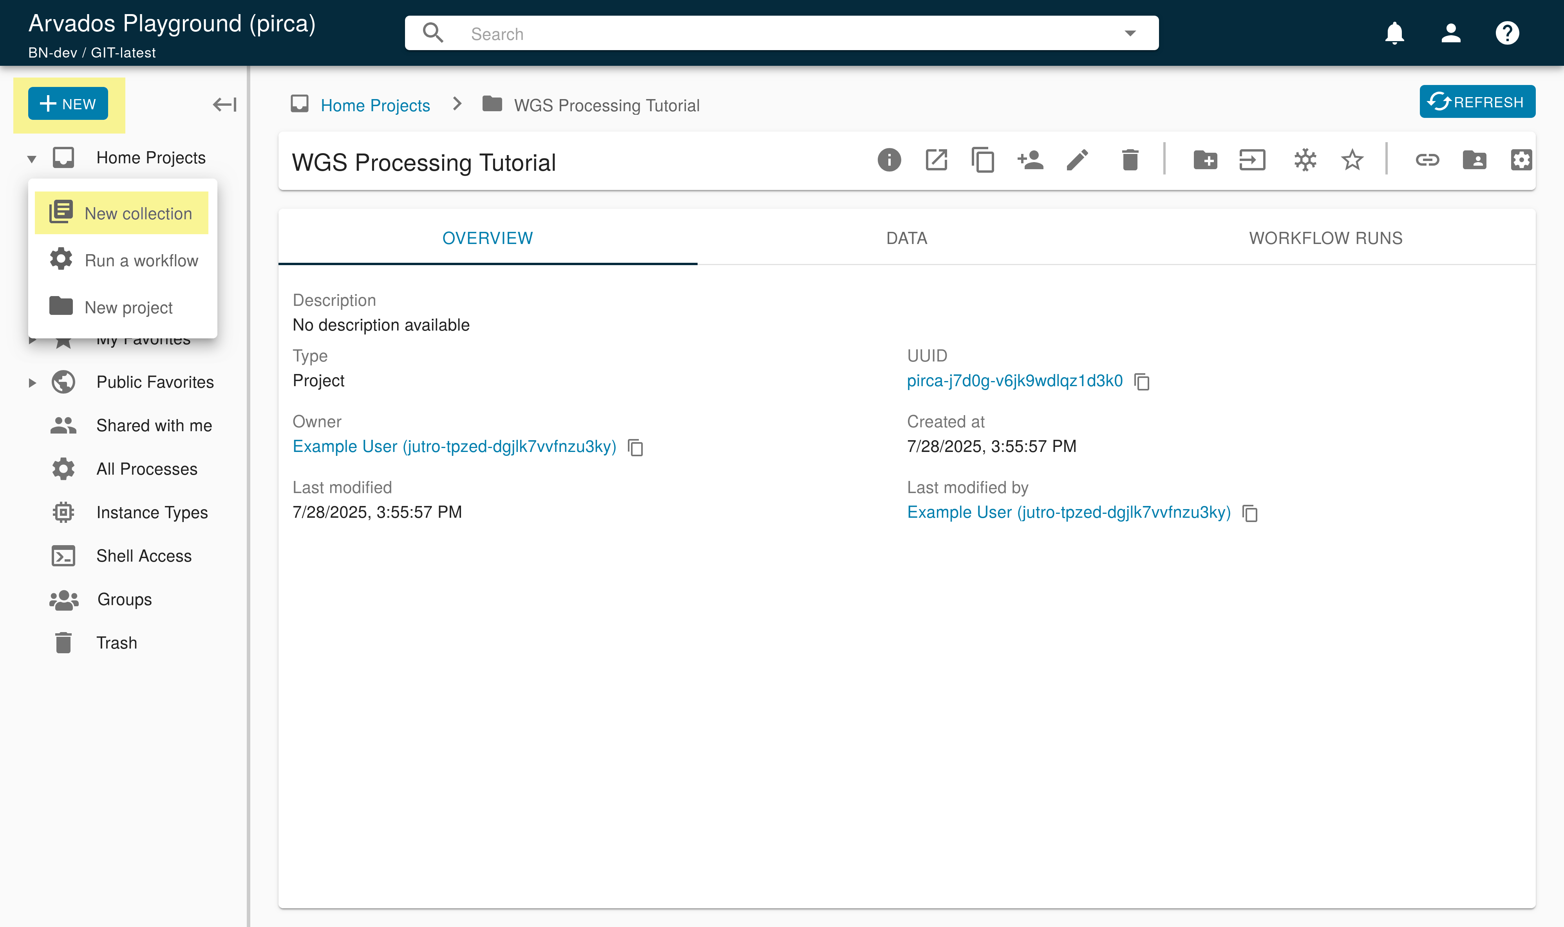The width and height of the screenshot is (1564, 927).
Task: Select New collection menu entry
Action: pyautogui.click(x=121, y=213)
